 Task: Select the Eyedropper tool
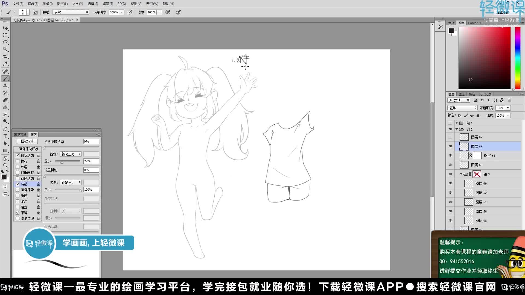[x=5, y=64]
